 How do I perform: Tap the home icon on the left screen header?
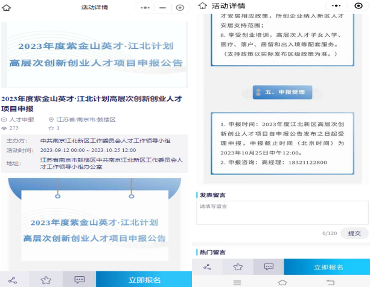pos(8,8)
